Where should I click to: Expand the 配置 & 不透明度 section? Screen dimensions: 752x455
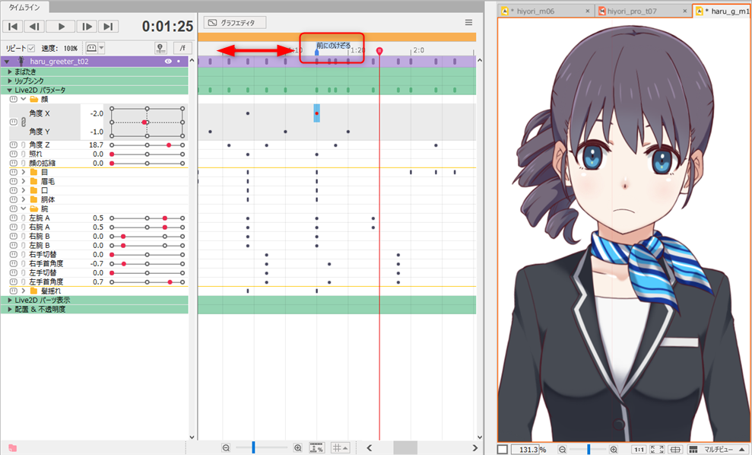[x=9, y=309]
